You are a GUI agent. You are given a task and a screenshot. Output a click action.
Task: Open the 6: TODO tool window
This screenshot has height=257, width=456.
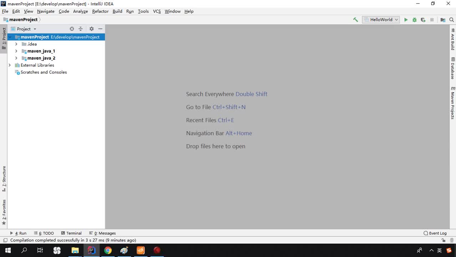click(x=44, y=233)
